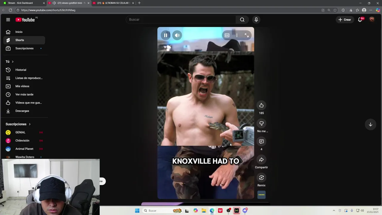Submit search with the magnifier button
The width and height of the screenshot is (382, 215).
click(x=242, y=20)
